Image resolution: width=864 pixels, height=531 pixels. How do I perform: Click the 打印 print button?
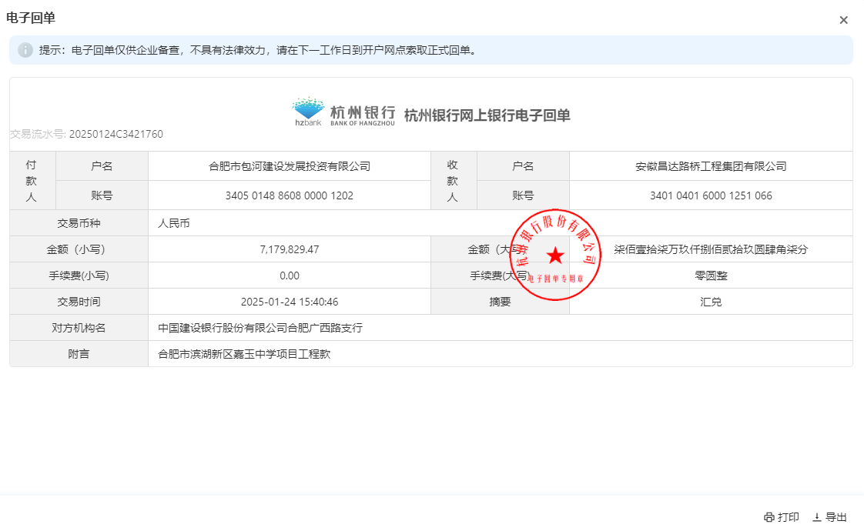(781, 517)
